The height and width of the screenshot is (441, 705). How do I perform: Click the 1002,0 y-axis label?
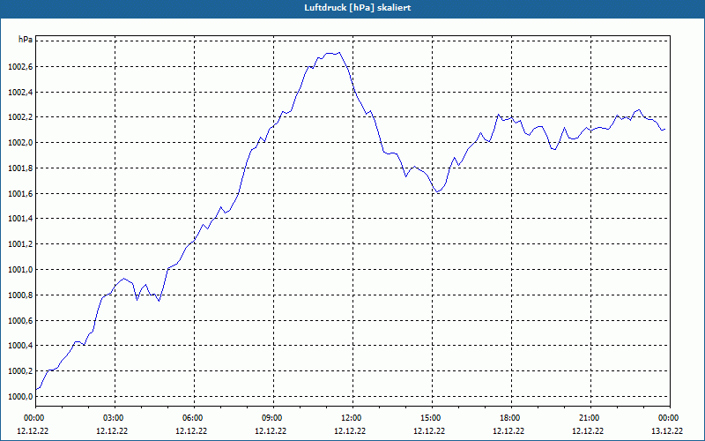[20, 143]
